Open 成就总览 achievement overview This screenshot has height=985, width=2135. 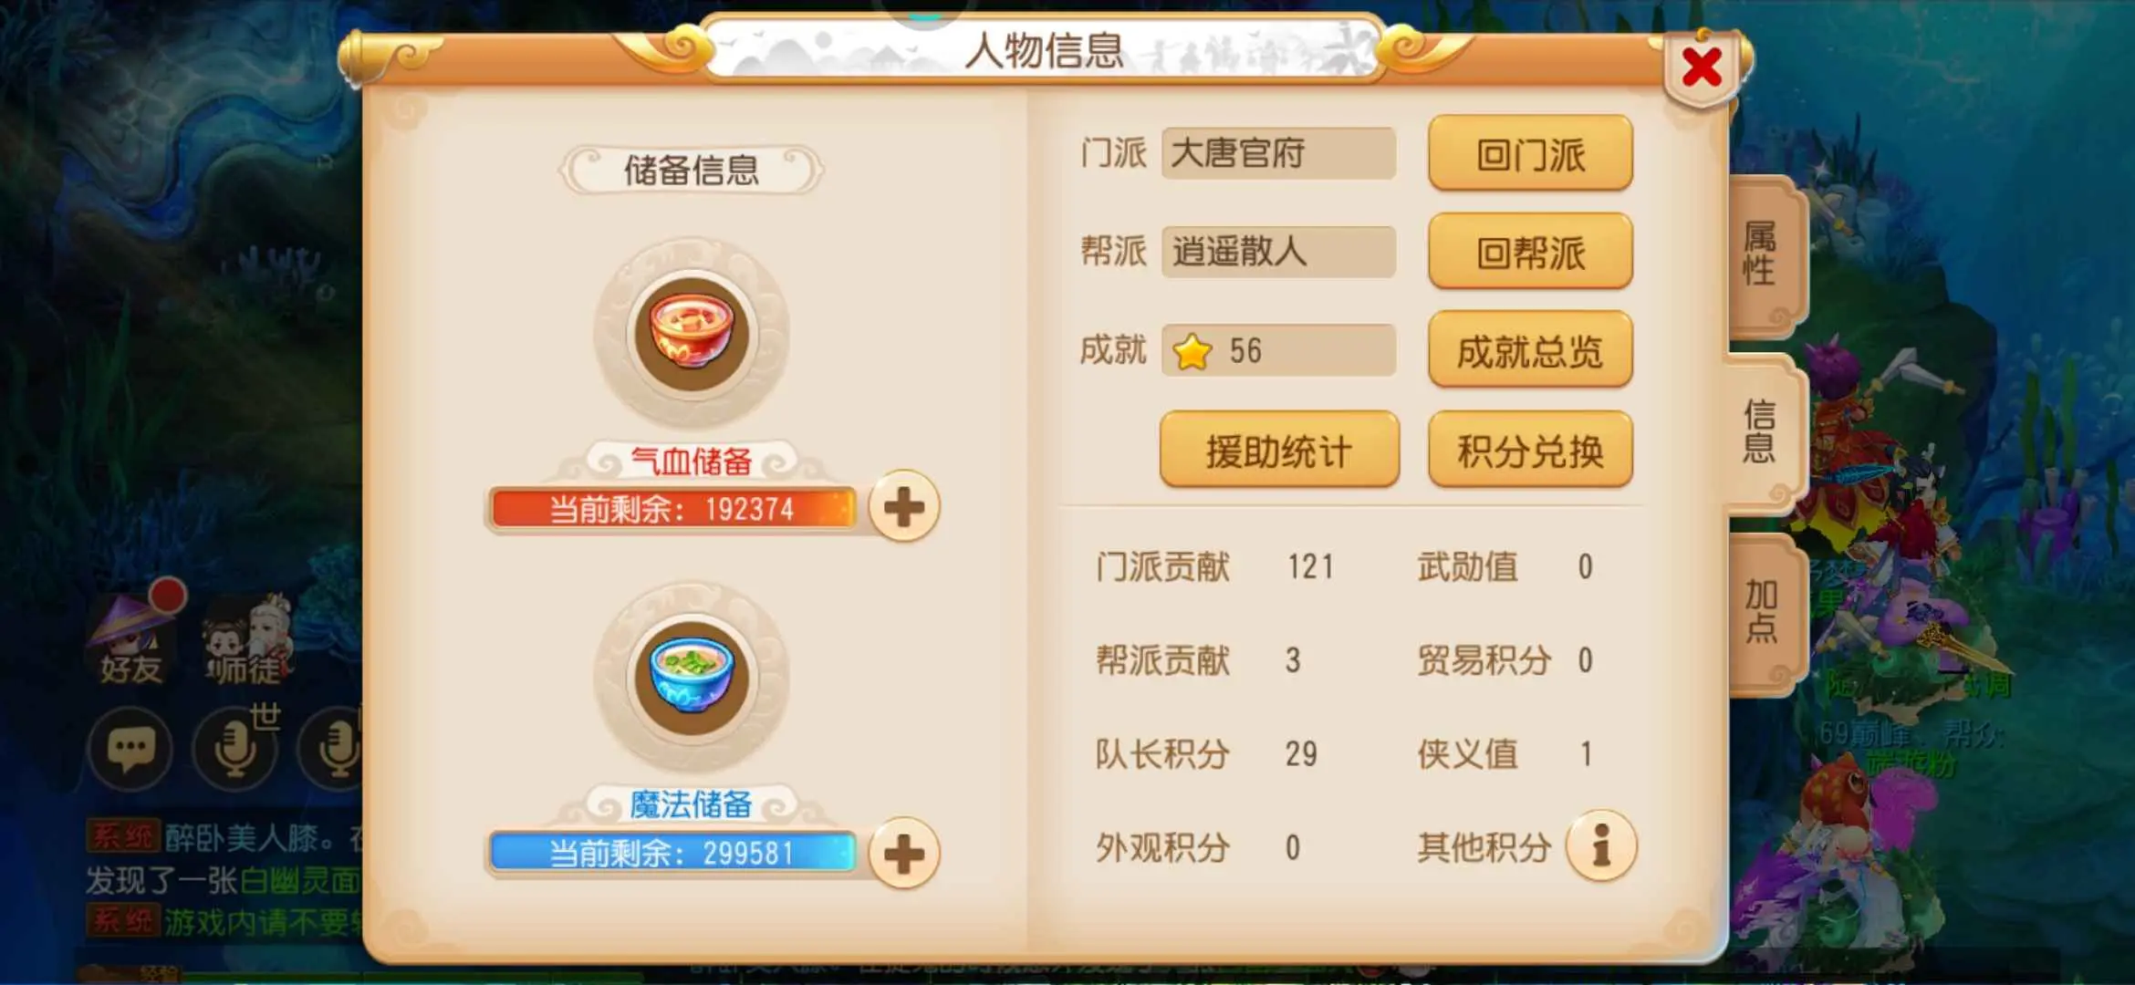[x=1530, y=350]
